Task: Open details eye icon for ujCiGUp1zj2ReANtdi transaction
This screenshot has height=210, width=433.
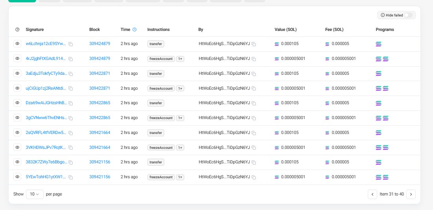Action: point(17,88)
